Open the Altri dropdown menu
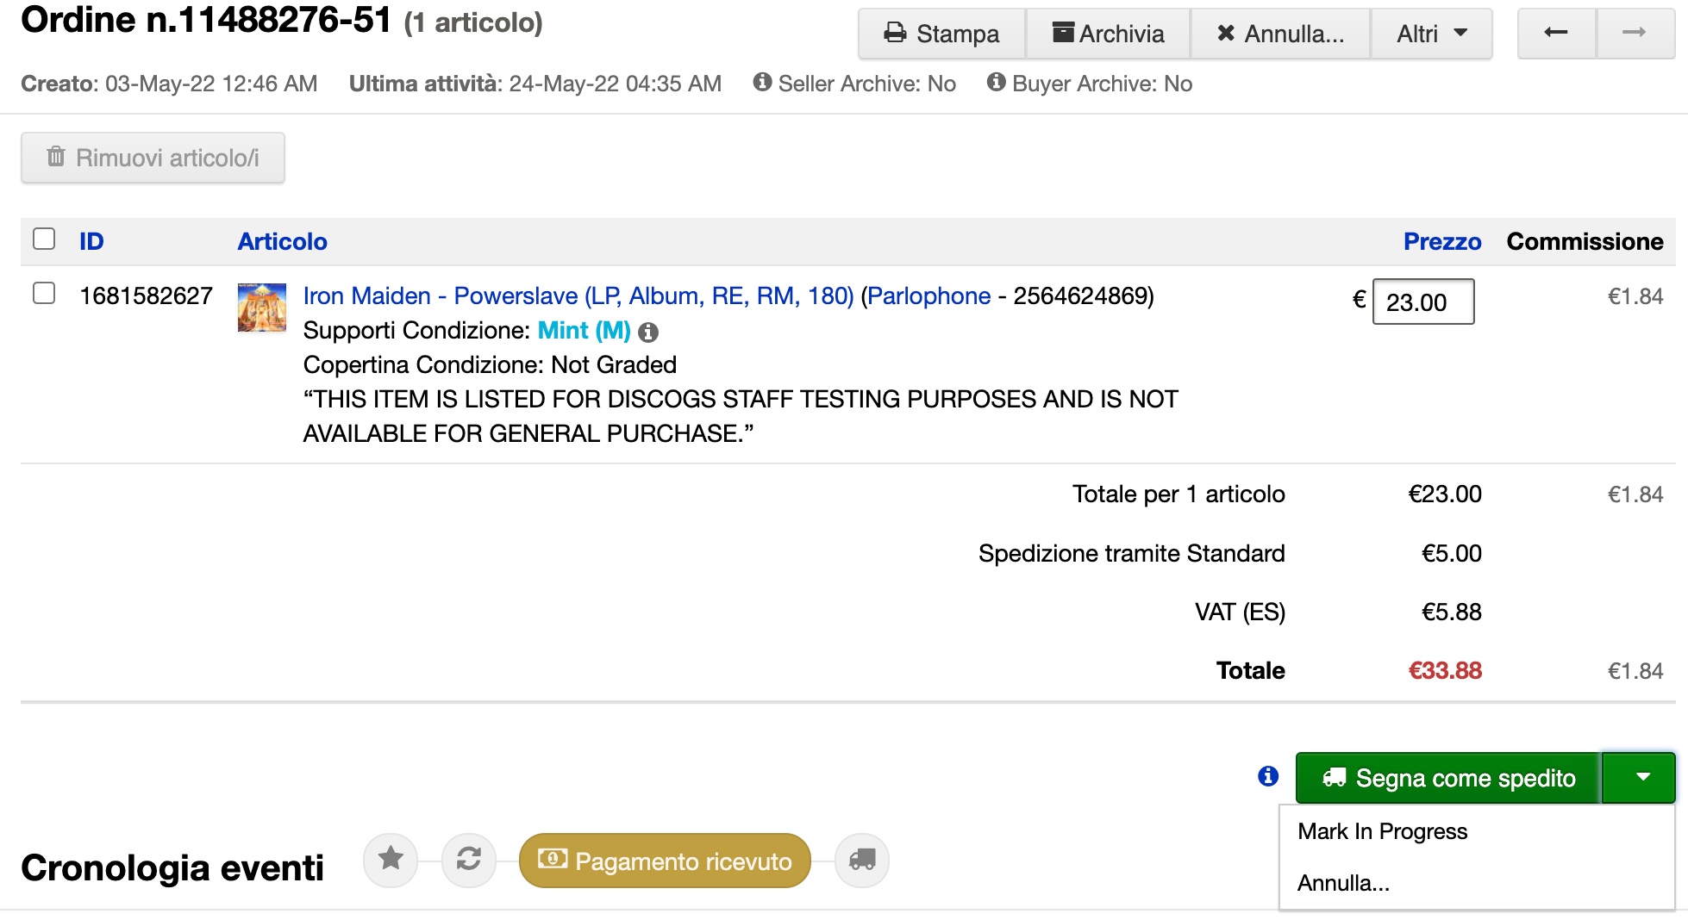Screen dimensions: 1688x920 click(x=1431, y=34)
